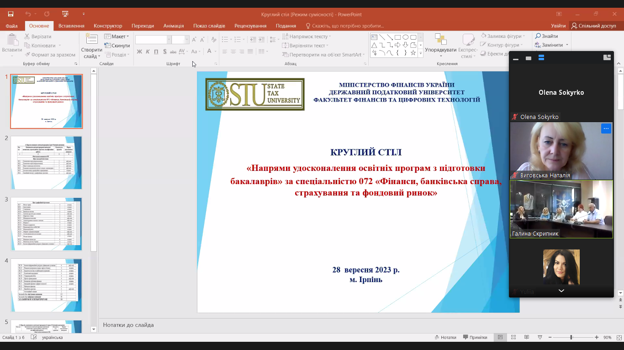The height and width of the screenshot is (350, 624).
Task: Open Shape Outline (Контур фігури) dropdown
Action: 502,45
